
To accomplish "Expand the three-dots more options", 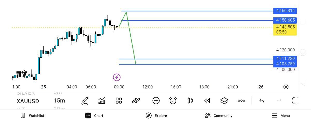I will click(241, 101).
